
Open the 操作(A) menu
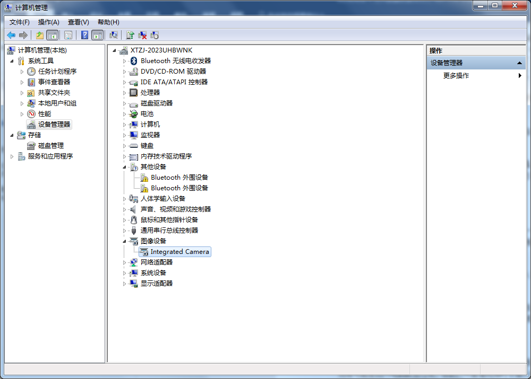click(48, 22)
